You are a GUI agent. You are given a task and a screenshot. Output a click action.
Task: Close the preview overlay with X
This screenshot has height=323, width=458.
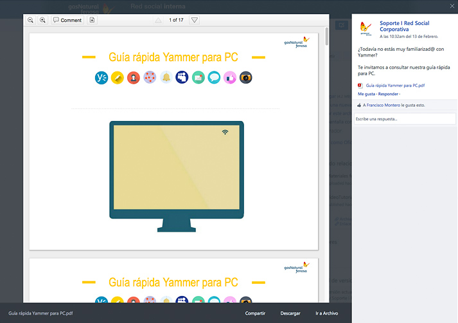pyautogui.click(x=452, y=6)
